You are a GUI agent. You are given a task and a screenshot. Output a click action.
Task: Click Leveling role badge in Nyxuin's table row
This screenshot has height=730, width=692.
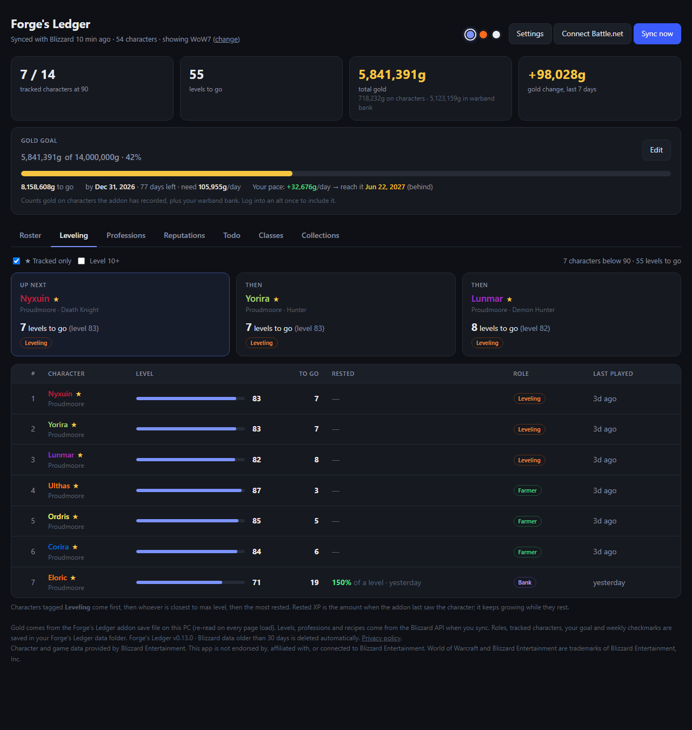(x=529, y=399)
